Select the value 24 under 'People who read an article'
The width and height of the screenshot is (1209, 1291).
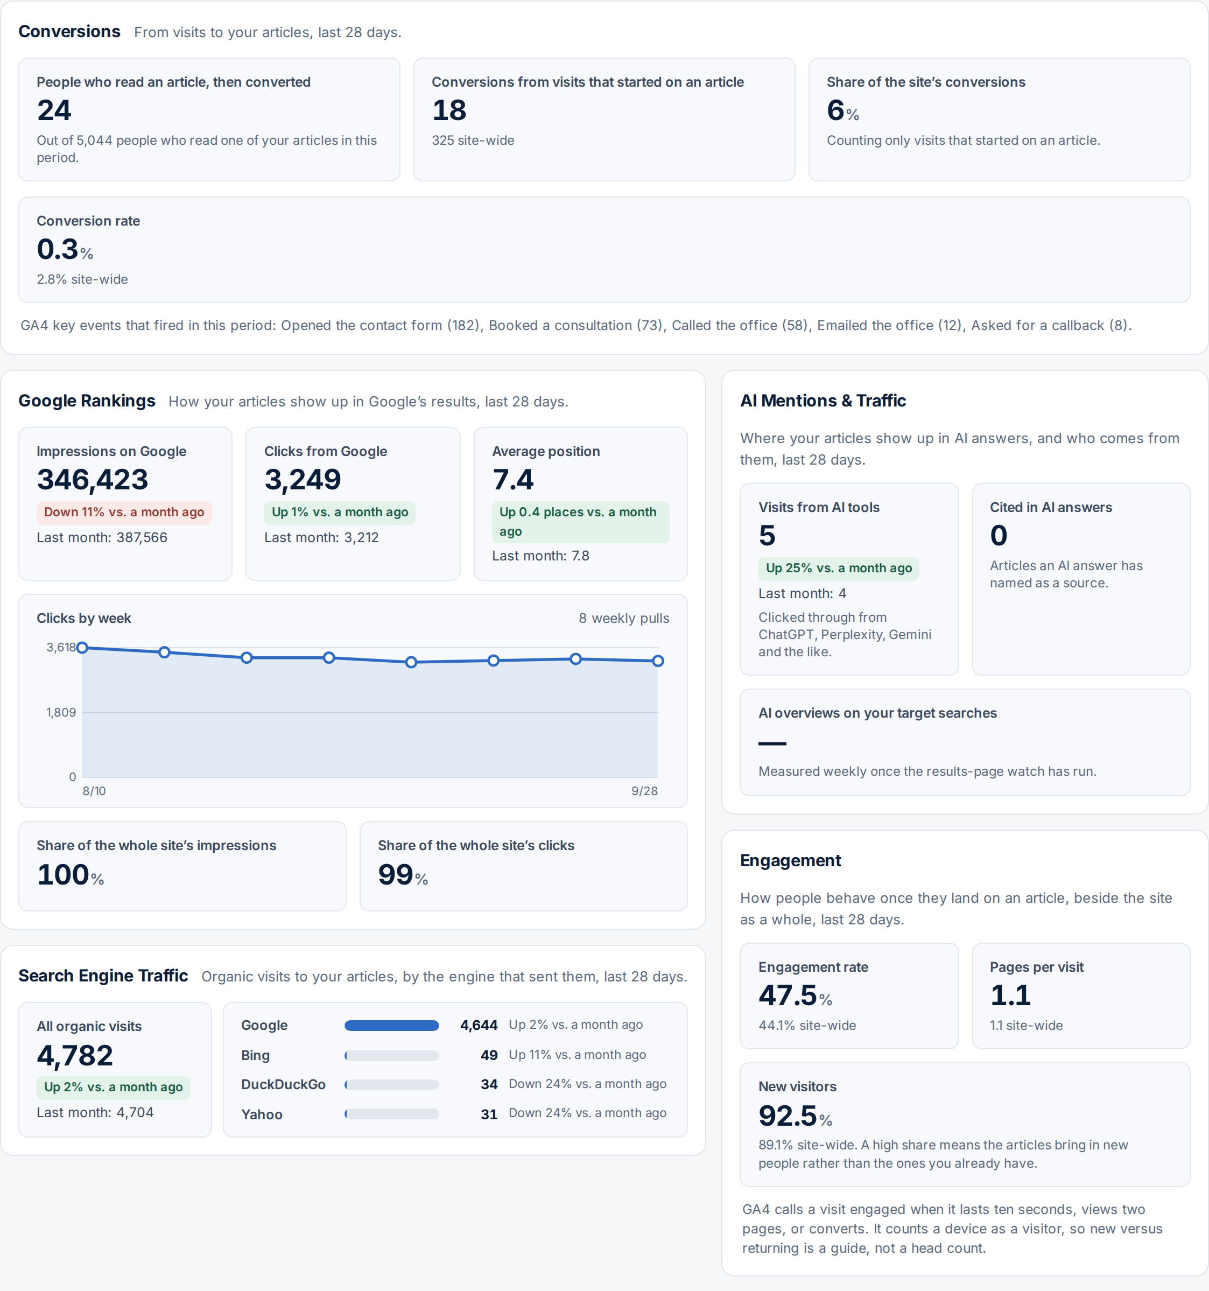tap(54, 110)
